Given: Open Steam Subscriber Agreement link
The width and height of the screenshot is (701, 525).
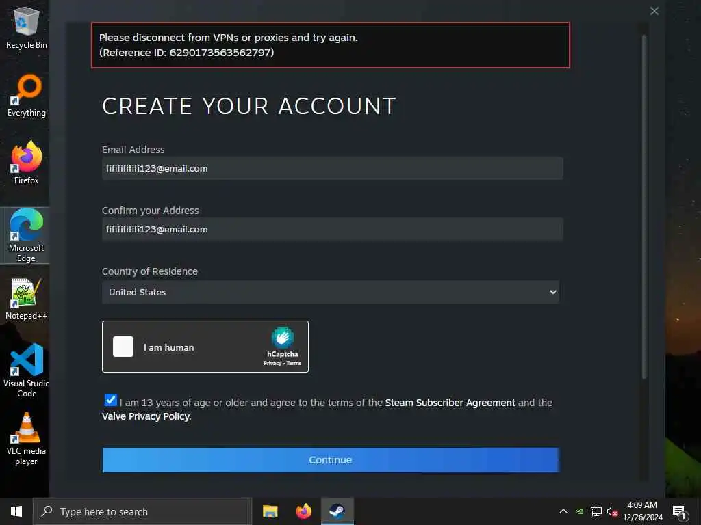Looking at the screenshot, I should pos(450,403).
